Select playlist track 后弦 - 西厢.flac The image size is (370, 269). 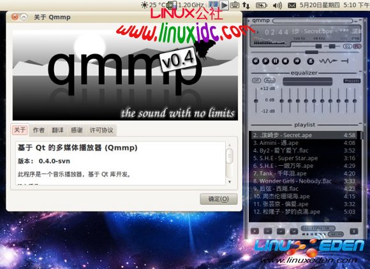pos(304,189)
